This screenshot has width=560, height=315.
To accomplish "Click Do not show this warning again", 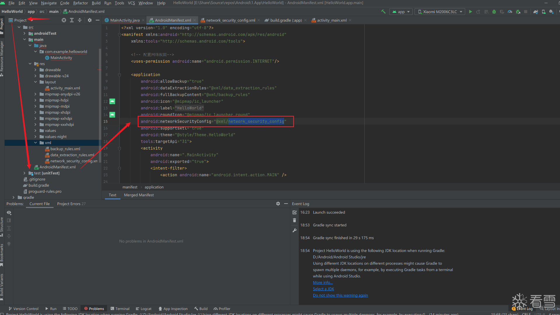I will pyautogui.click(x=340, y=295).
